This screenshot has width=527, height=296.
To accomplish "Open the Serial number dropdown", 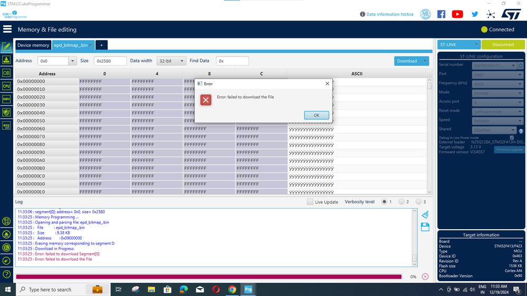I will coord(494,65).
